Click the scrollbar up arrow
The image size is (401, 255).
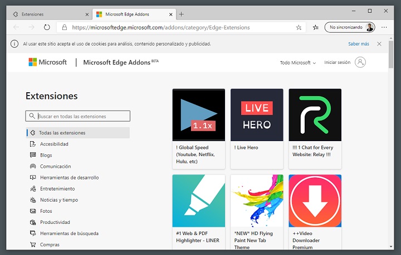coord(390,38)
